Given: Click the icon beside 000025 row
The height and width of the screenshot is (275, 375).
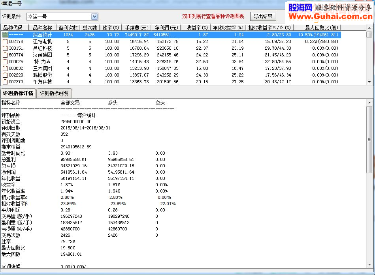Looking at the screenshot, I should click(x=5, y=62).
